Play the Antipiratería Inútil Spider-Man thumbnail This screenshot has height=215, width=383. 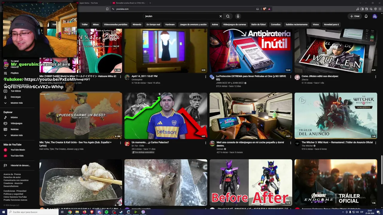pos(251,51)
